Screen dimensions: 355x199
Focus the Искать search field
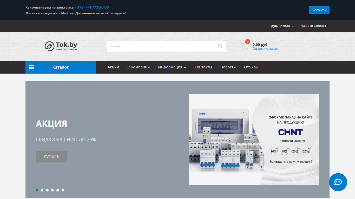[161, 46]
